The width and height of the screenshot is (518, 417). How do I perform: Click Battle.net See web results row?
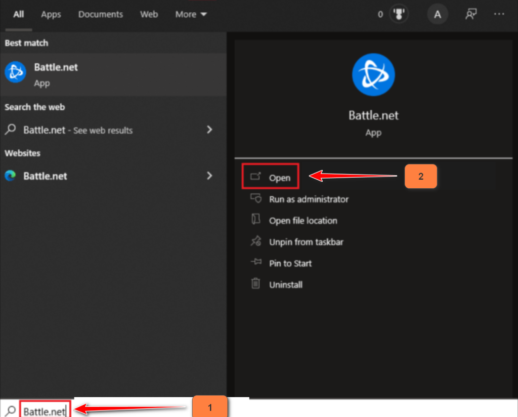(x=113, y=130)
